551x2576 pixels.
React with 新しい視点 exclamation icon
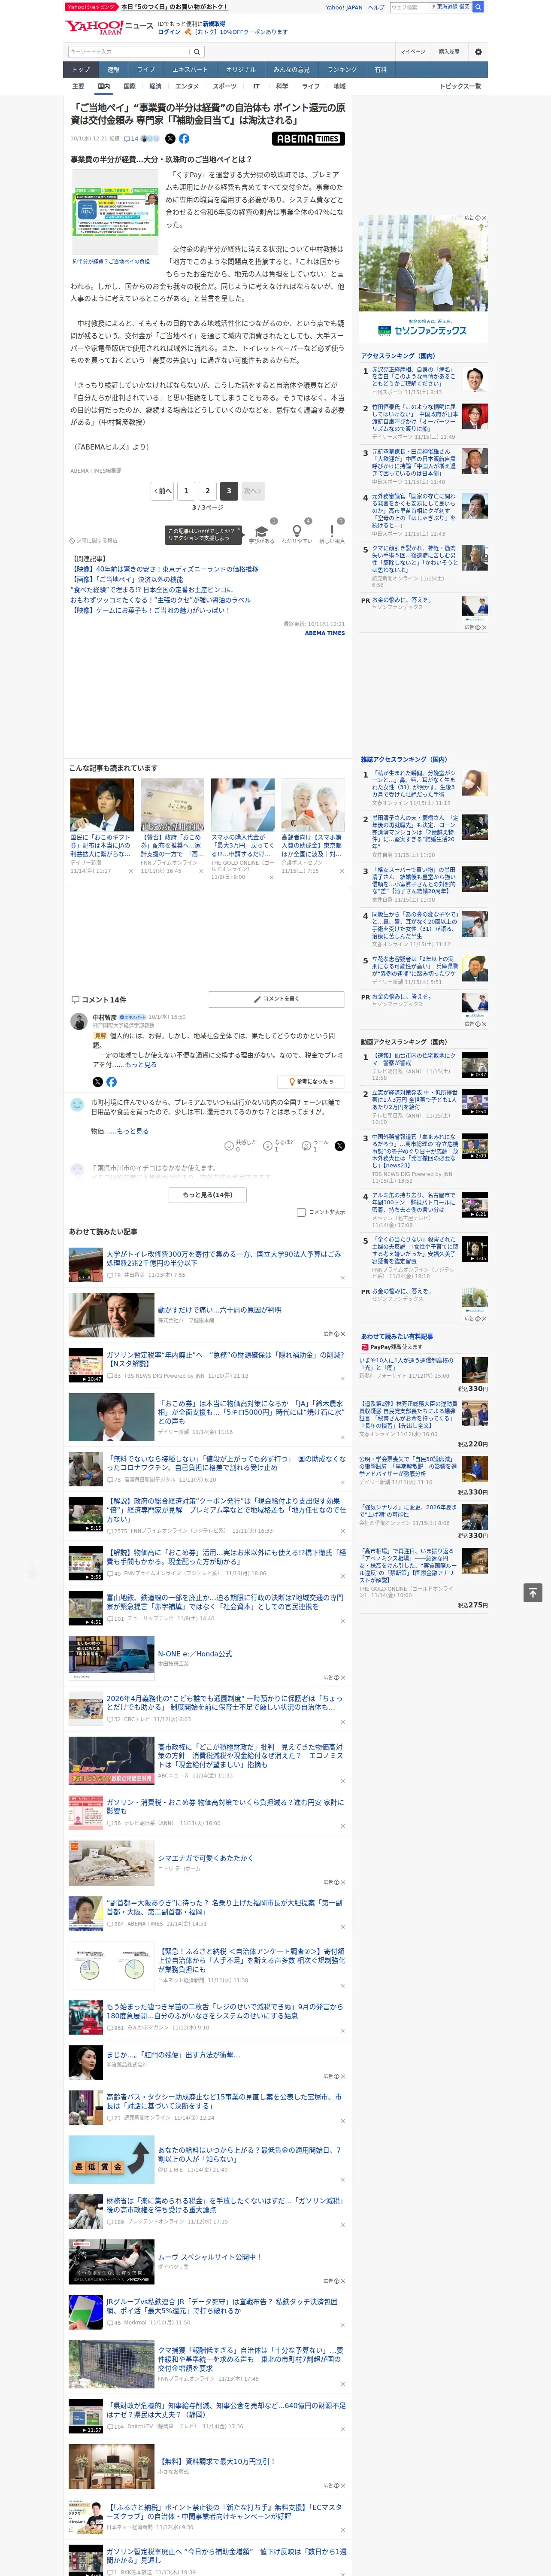332,531
